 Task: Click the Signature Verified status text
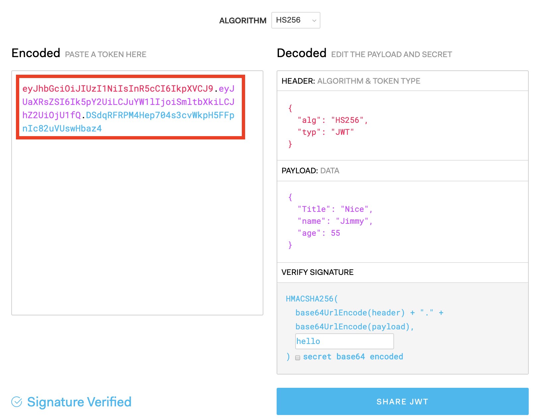pos(79,402)
